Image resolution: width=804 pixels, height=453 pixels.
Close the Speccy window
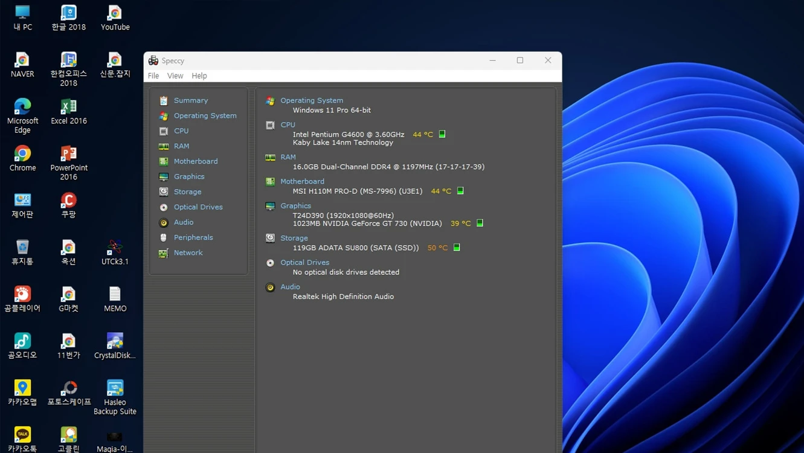pyautogui.click(x=548, y=60)
